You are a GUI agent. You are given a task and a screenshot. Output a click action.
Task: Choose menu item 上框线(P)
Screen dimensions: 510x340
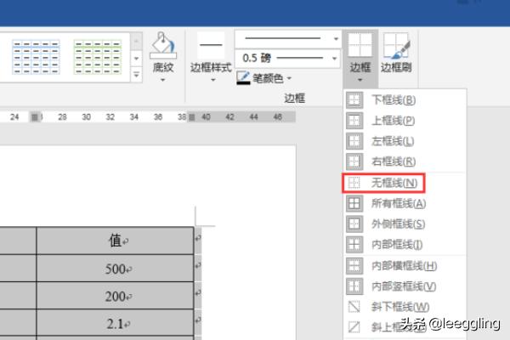tap(405, 121)
